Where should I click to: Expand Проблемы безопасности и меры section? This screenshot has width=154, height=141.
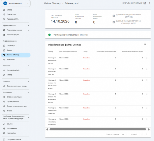point(28,117)
